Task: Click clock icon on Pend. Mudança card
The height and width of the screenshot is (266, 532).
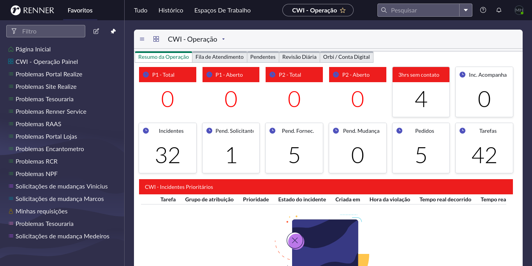Action: click(x=336, y=130)
